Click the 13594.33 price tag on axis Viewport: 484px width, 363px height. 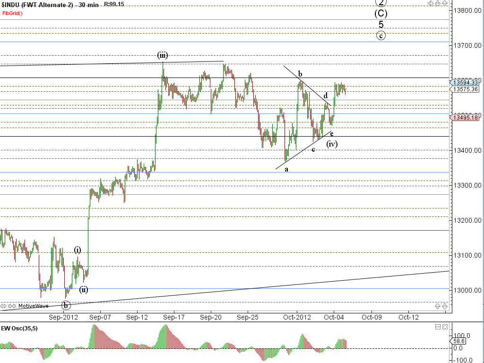(466, 82)
